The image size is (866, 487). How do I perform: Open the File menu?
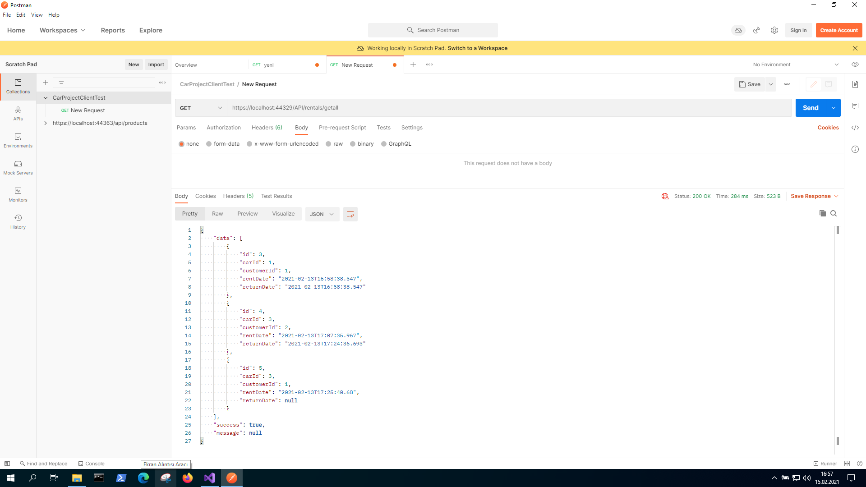tap(7, 15)
